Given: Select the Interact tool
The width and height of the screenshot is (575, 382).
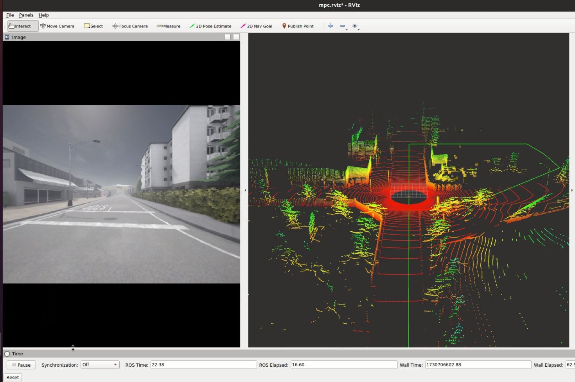Looking at the screenshot, I should pos(22,26).
